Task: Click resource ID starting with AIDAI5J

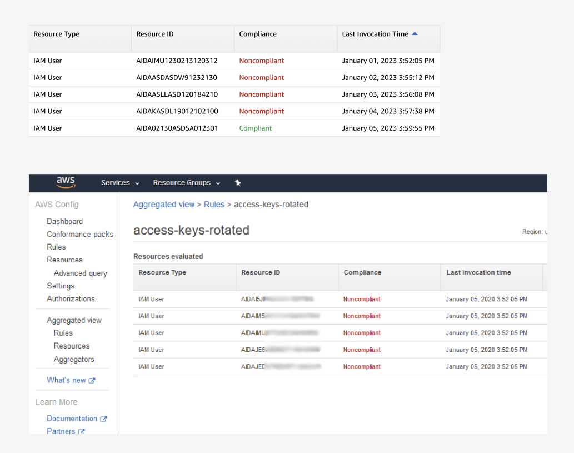Action: pyautogui.click(x=277, y=299)
